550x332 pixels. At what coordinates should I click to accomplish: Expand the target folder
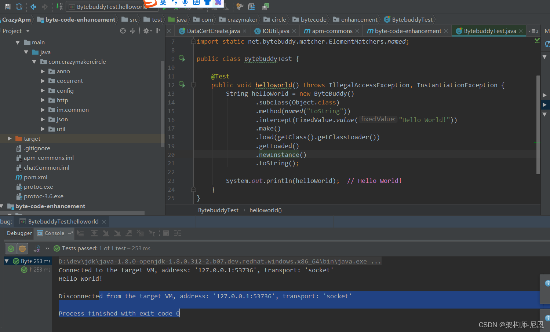[x=10, y=139]
